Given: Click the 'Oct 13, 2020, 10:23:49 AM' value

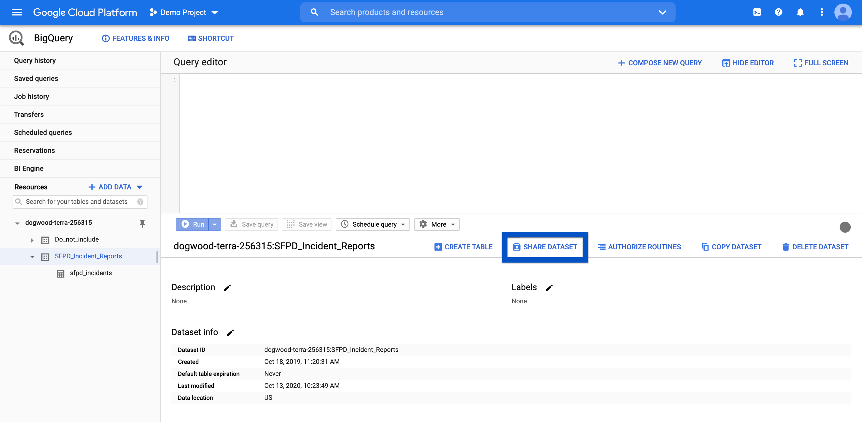Looking at the screenshot, I should (x=302, y=386).
